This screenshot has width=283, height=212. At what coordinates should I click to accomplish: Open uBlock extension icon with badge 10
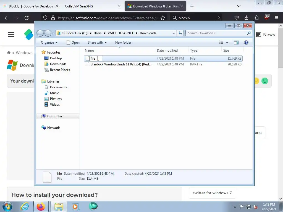pos(267,17)
